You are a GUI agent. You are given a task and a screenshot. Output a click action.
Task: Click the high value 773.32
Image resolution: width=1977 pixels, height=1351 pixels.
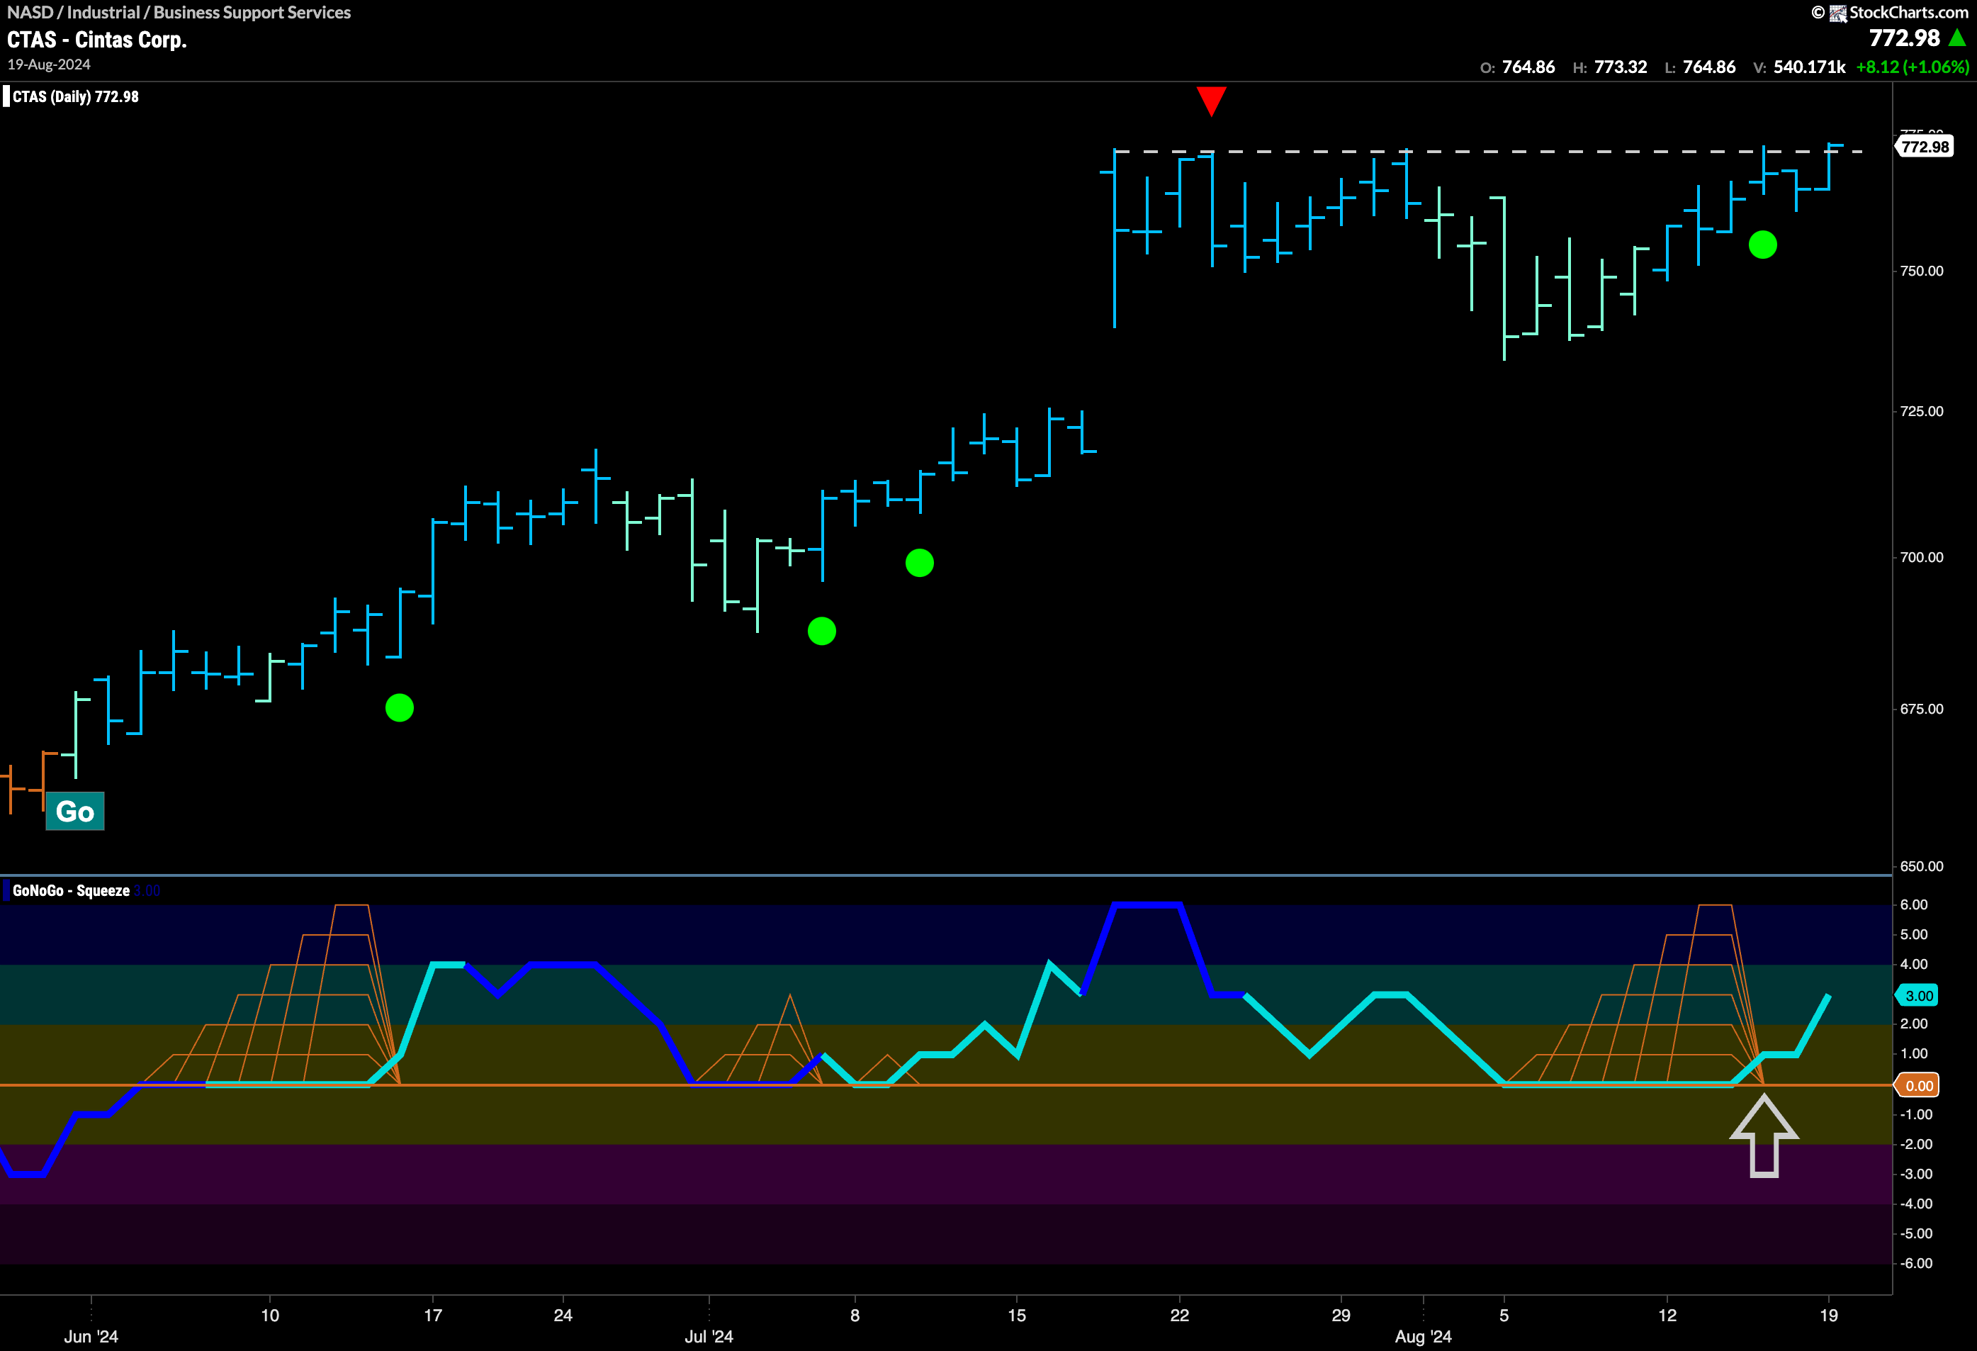1620,67
